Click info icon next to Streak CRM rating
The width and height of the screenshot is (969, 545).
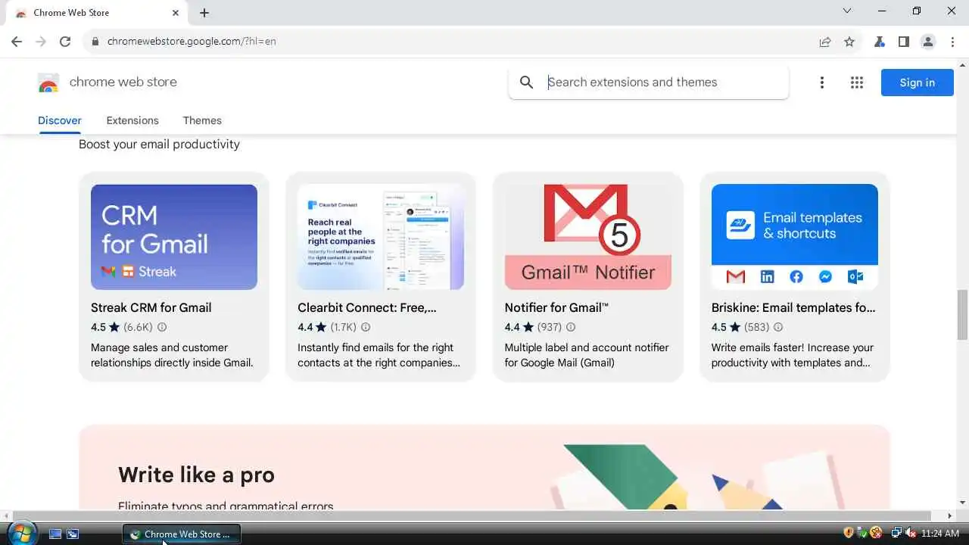tap(162, 328)
